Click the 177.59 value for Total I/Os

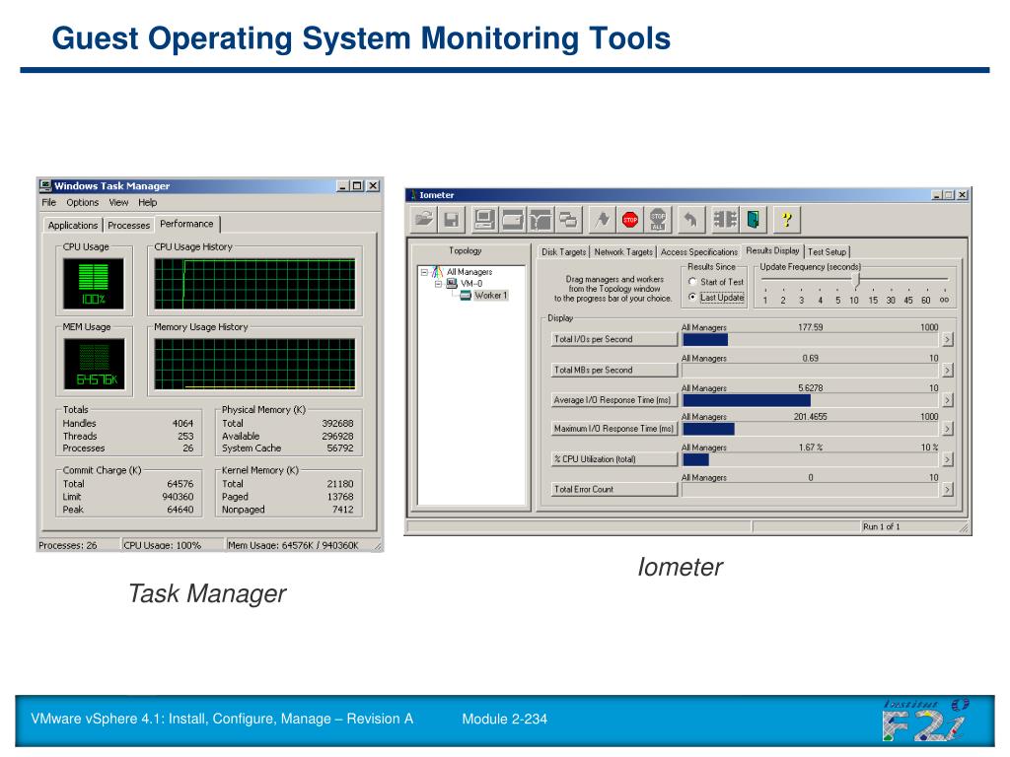pos(811,327)
